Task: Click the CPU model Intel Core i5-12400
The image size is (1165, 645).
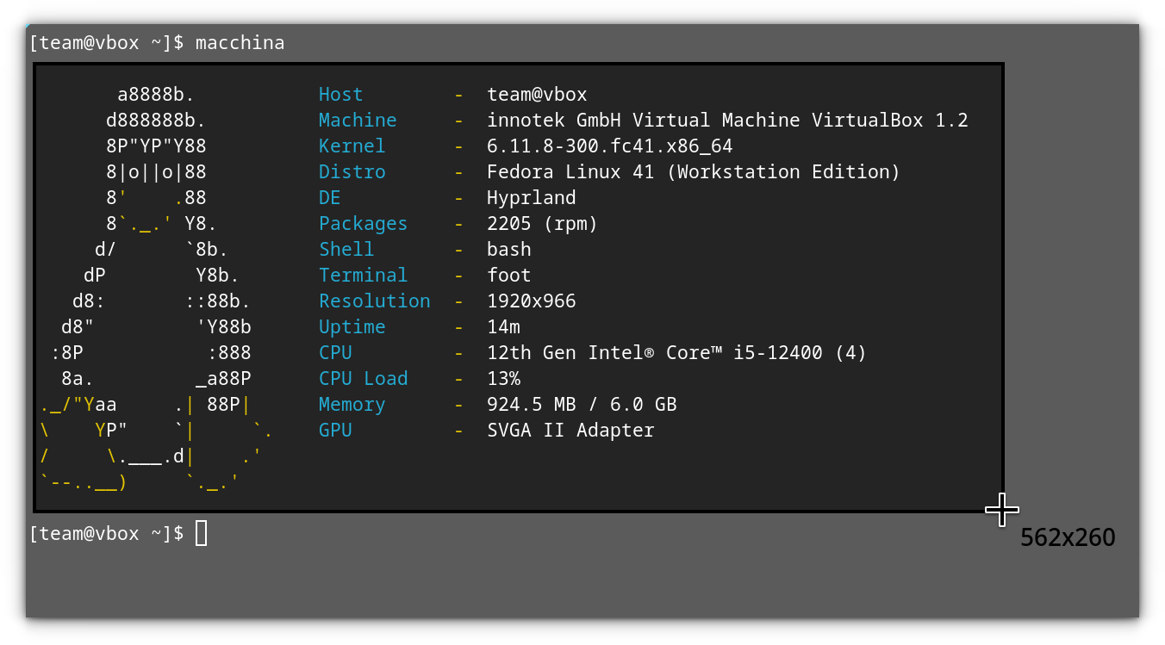Action: point(676,352)
